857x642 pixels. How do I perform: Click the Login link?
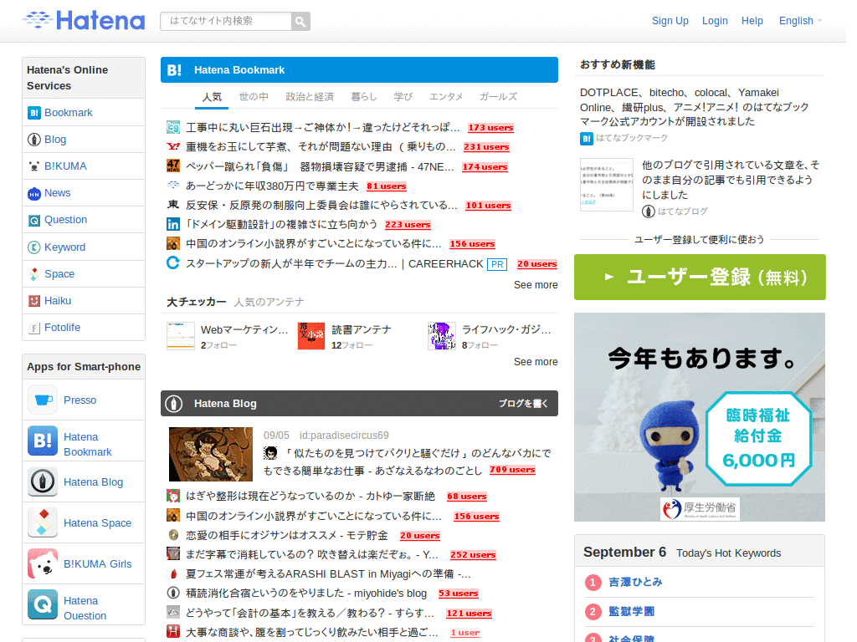click(715, 21)
